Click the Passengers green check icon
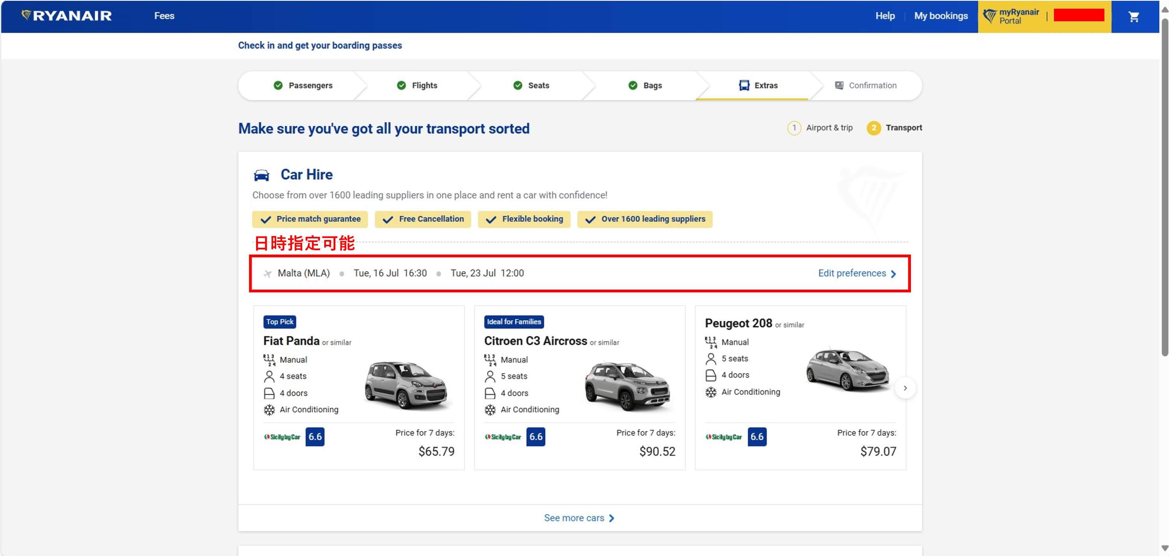This screenshot has width=1169, height=556. (278, 86)
